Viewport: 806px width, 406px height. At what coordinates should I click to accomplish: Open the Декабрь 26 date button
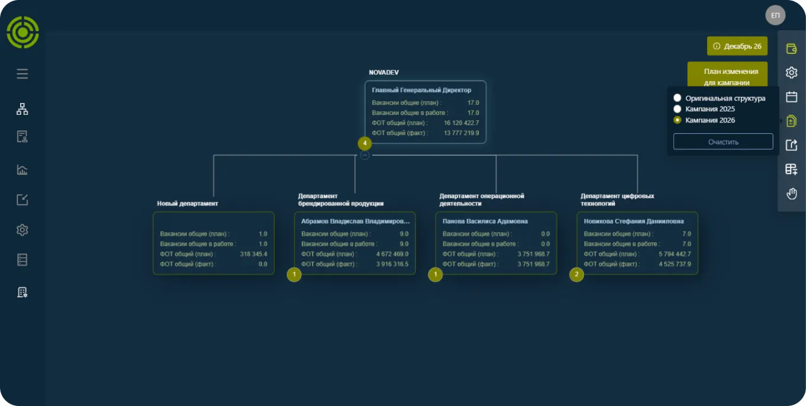click(737, 46)
